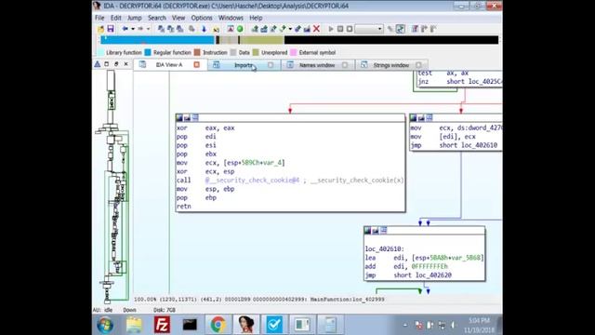Click the Instruction legend color swatch
Image resolution: width=595 pixels, height=335 pixels.
click(197, 52)
